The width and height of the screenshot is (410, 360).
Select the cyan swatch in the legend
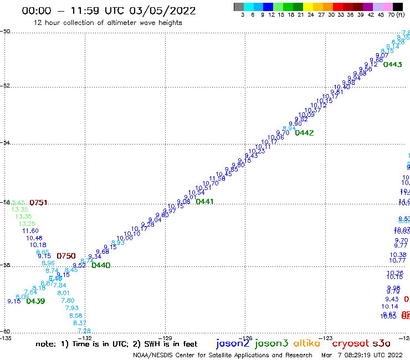249,7
